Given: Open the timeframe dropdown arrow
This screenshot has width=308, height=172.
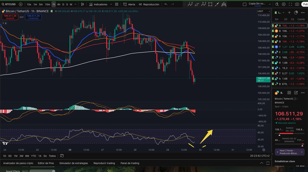Looking at the screenshot, I should coord(75,4).
